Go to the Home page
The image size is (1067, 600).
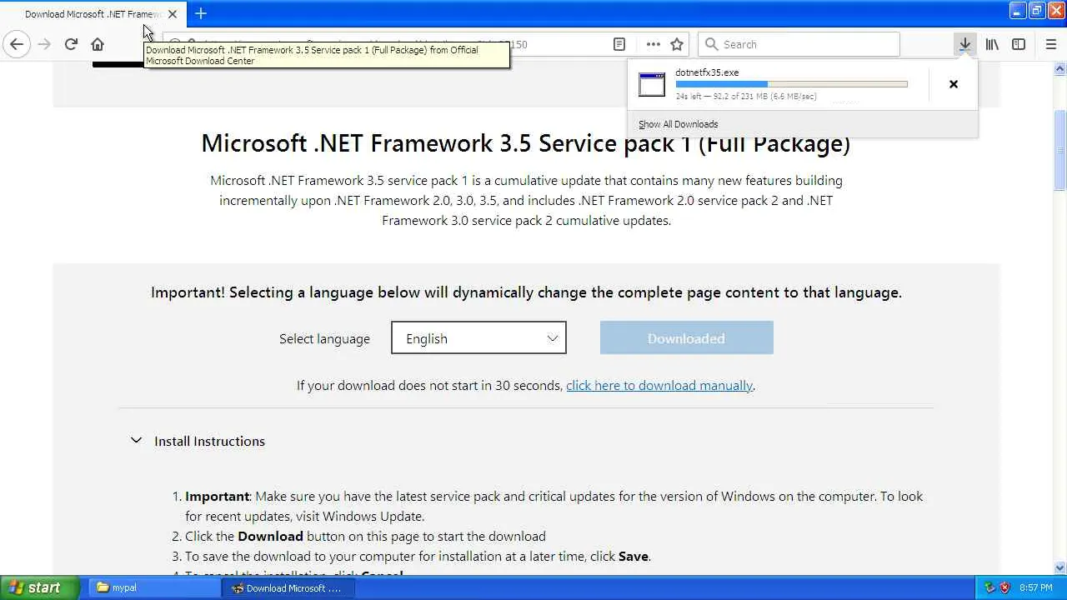point(98,44)
